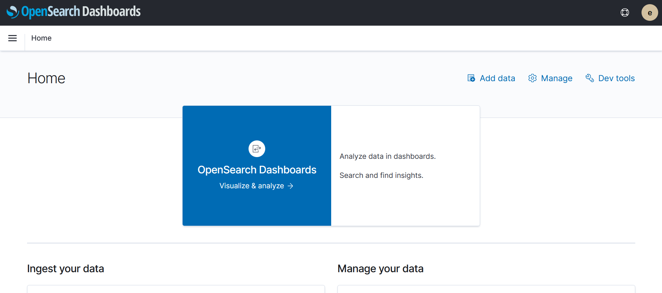Open the Manage link
This screenshot has width=662, height=293.
point(550,78)
